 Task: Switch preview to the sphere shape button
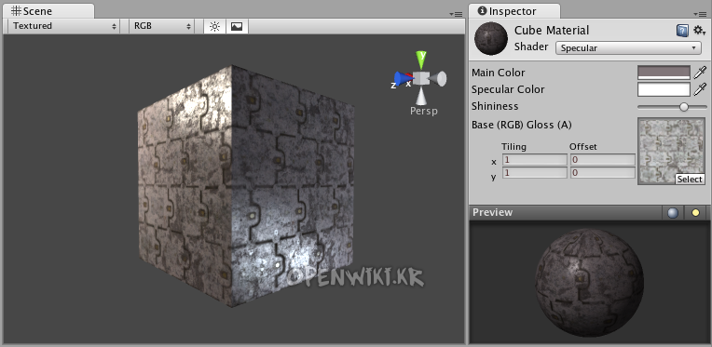click(x=673, y=212)
